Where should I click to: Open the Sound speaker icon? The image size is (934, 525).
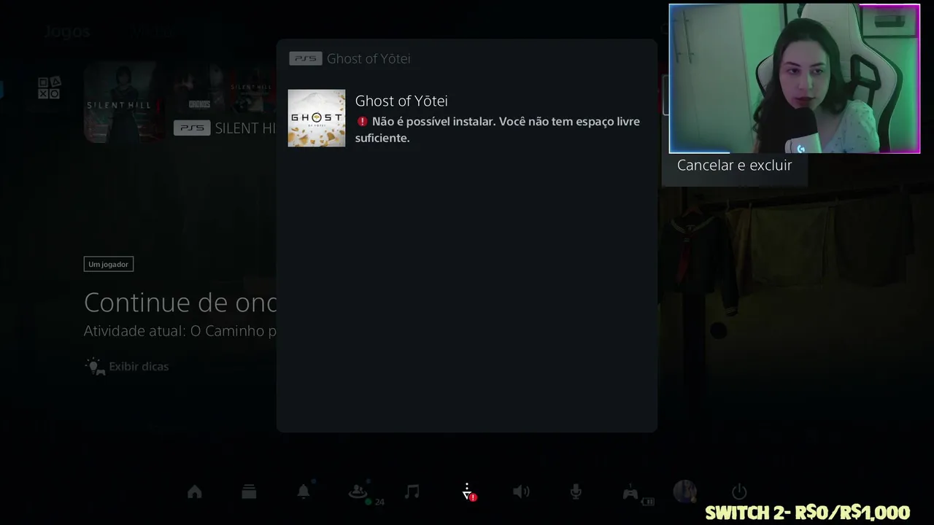click(521, 492)
